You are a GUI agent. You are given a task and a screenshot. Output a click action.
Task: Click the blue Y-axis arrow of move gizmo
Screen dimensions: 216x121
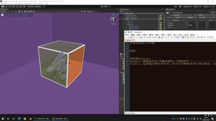pos(62,52)
